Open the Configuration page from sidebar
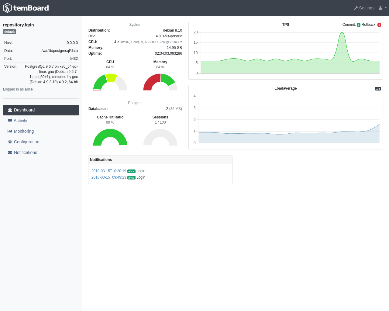 coord(26,142)
